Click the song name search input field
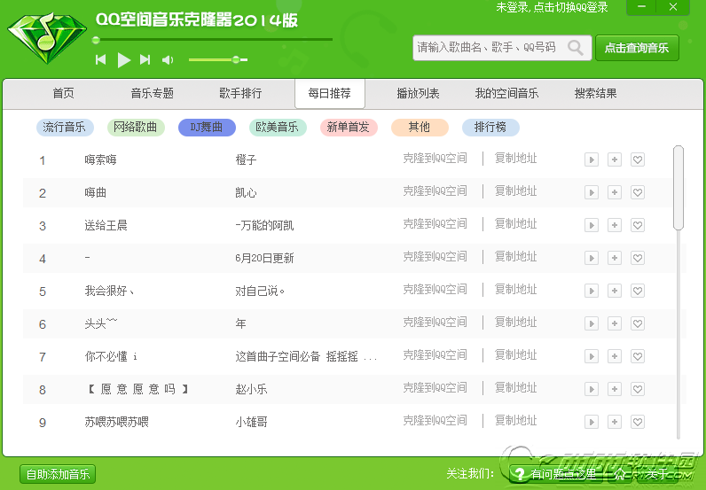Image resolution: width=706 pixels, height=490 pixels. point(488,48)
